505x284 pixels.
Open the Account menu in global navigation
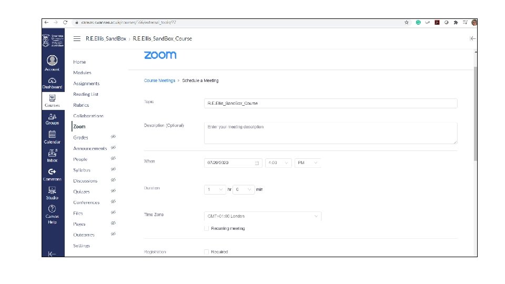pyautogui.click(x=52, y=63)
